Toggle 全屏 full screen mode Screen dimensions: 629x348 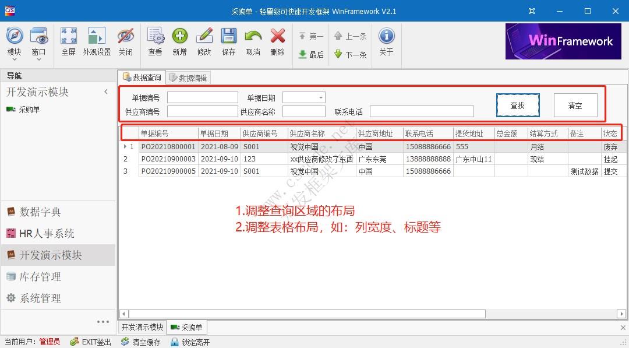coord(68,41)
